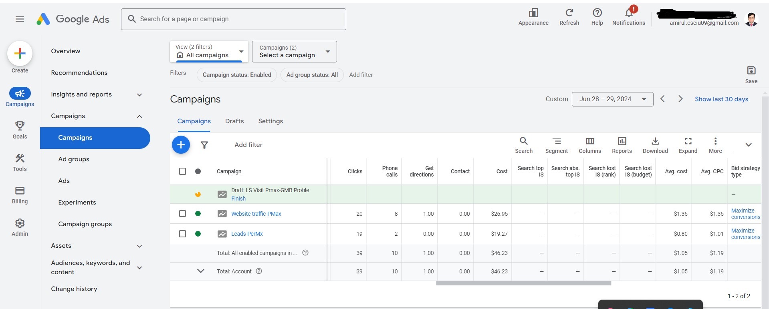Open the date range picker
The height and width of the screenshot is (309, 769).
[613, 99]
